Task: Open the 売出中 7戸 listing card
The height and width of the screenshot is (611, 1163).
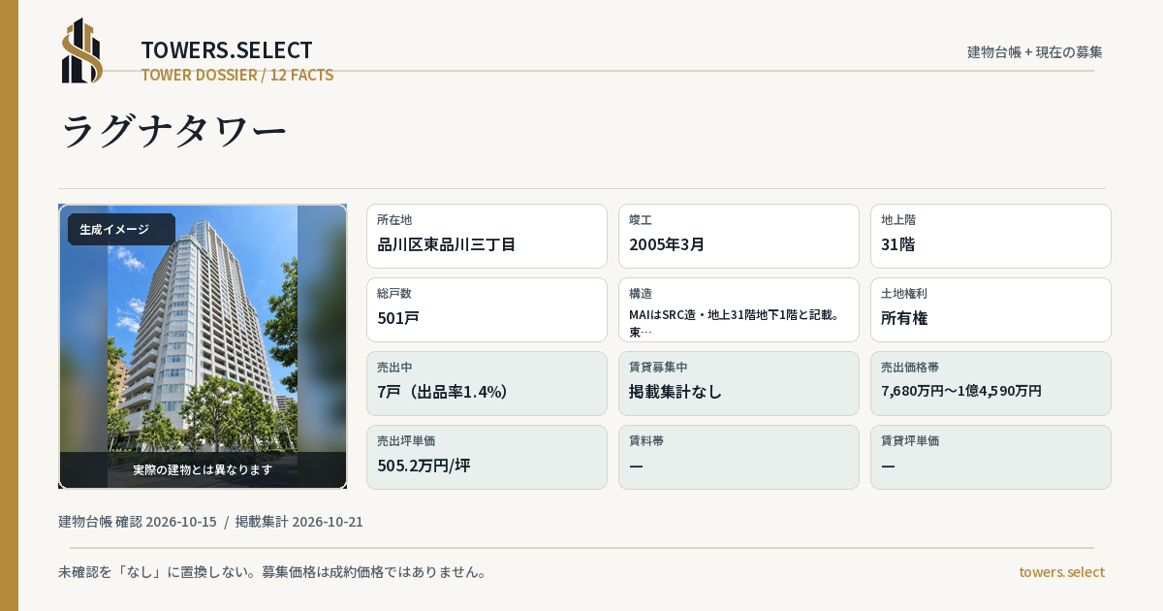Action: pyautogui.click(x=487, y=383)
